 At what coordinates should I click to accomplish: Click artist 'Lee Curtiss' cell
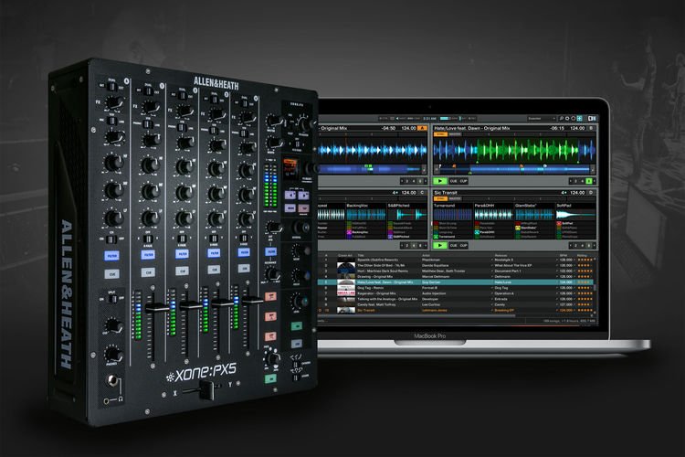[431, 304]
